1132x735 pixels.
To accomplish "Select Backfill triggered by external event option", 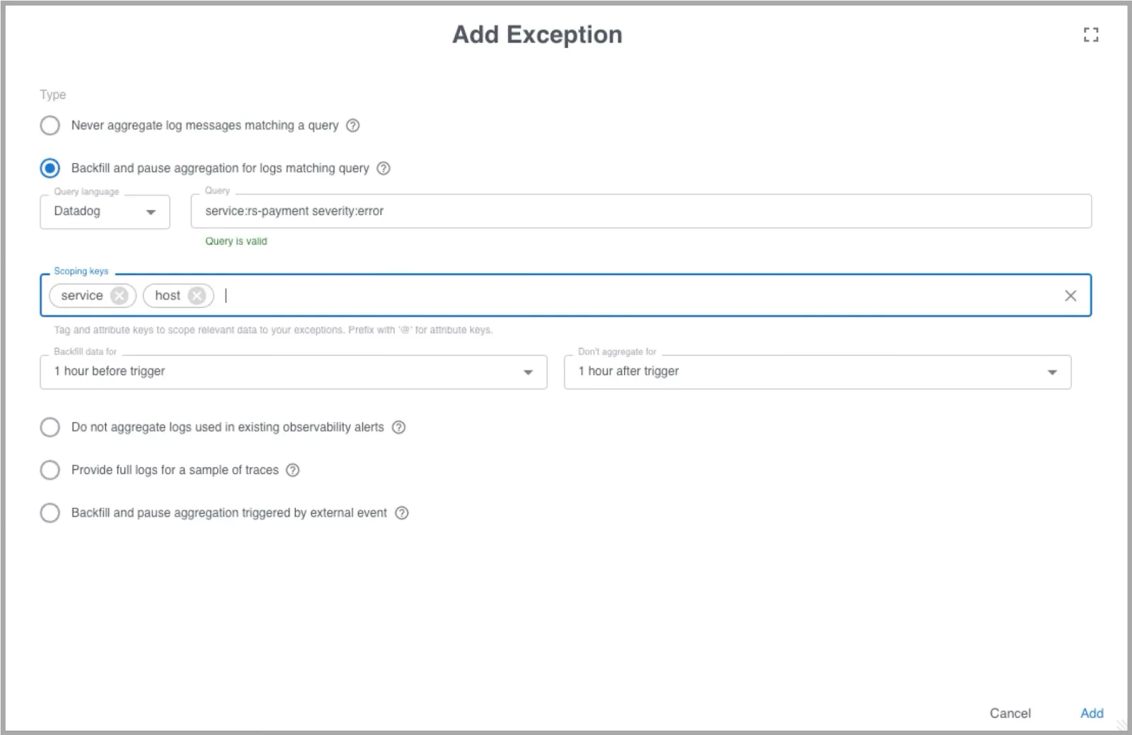I will 50,513.
